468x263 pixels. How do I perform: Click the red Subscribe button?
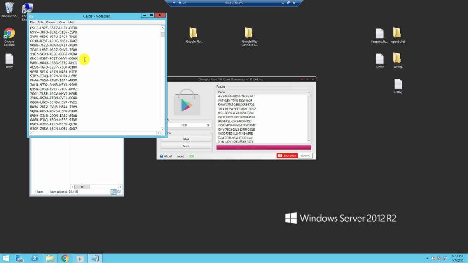287,156
